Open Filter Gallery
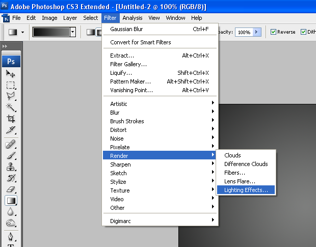The width and height of the screenshot is (316, 247). (160, 64)
